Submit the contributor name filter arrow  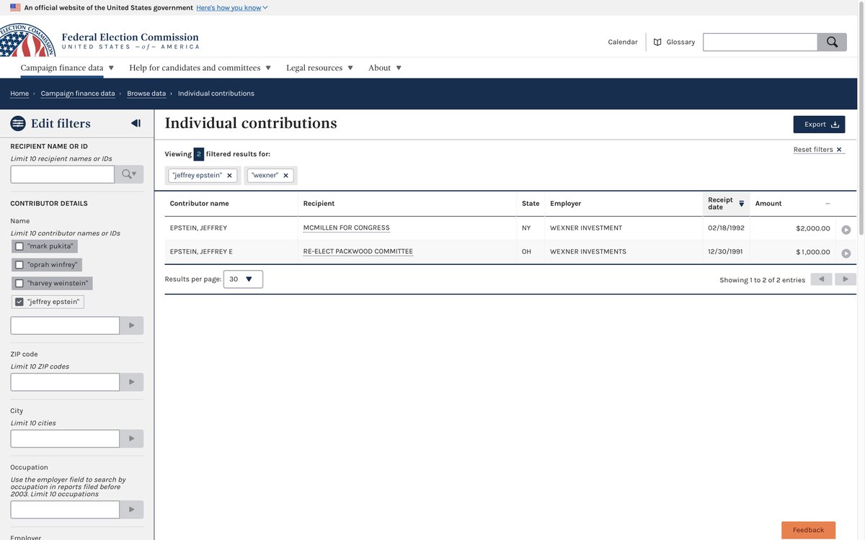(131, 325)
